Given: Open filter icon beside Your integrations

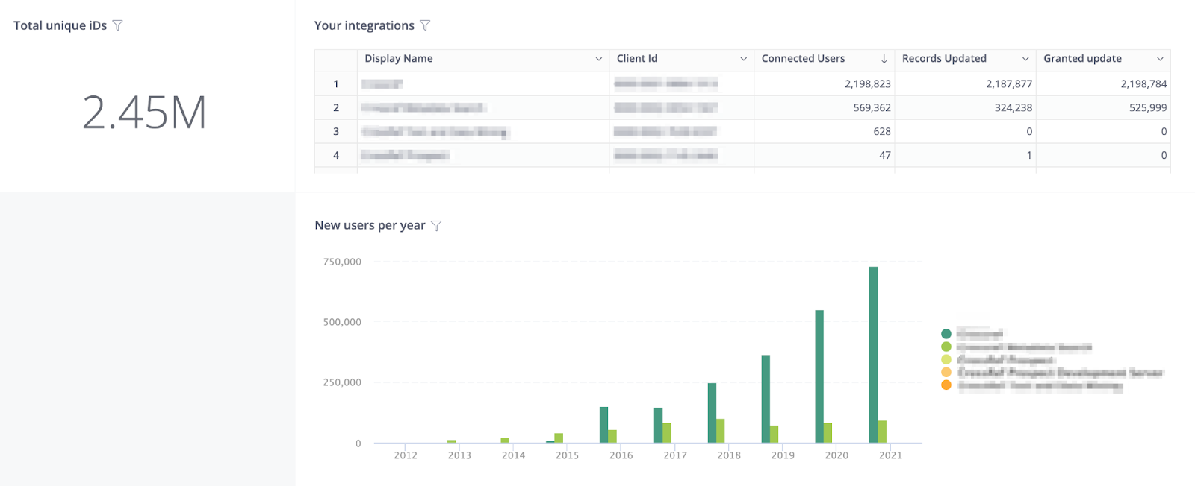Looking at the screenshot, I should tap(425, 25).
